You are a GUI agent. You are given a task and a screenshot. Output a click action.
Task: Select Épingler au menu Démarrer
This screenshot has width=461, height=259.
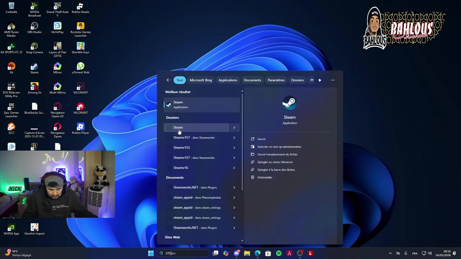point(275,162)
